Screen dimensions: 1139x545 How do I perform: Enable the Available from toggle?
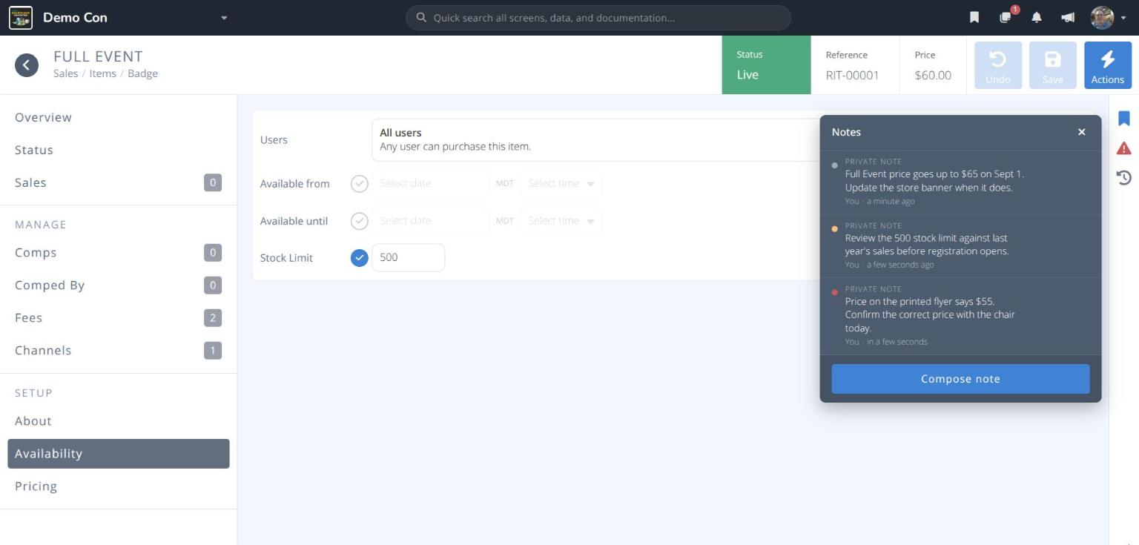(359, 184)
